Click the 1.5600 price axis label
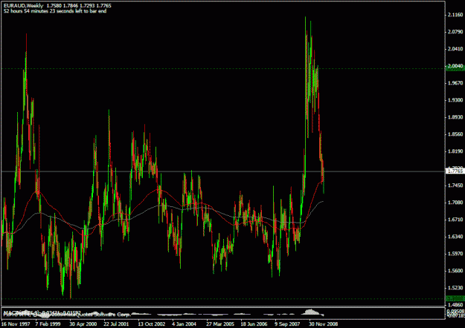This screenshot has height=328, width=465. click(456, 271)
